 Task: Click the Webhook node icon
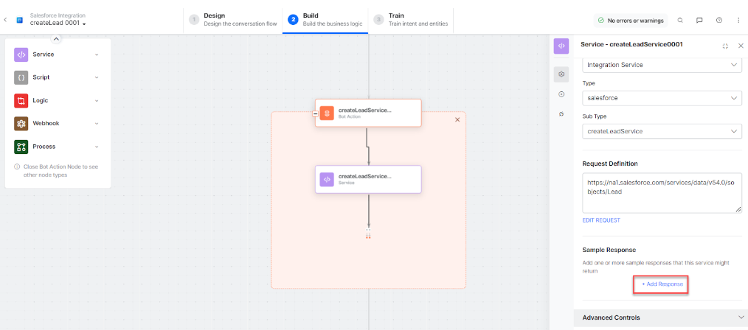click(21, 123)
